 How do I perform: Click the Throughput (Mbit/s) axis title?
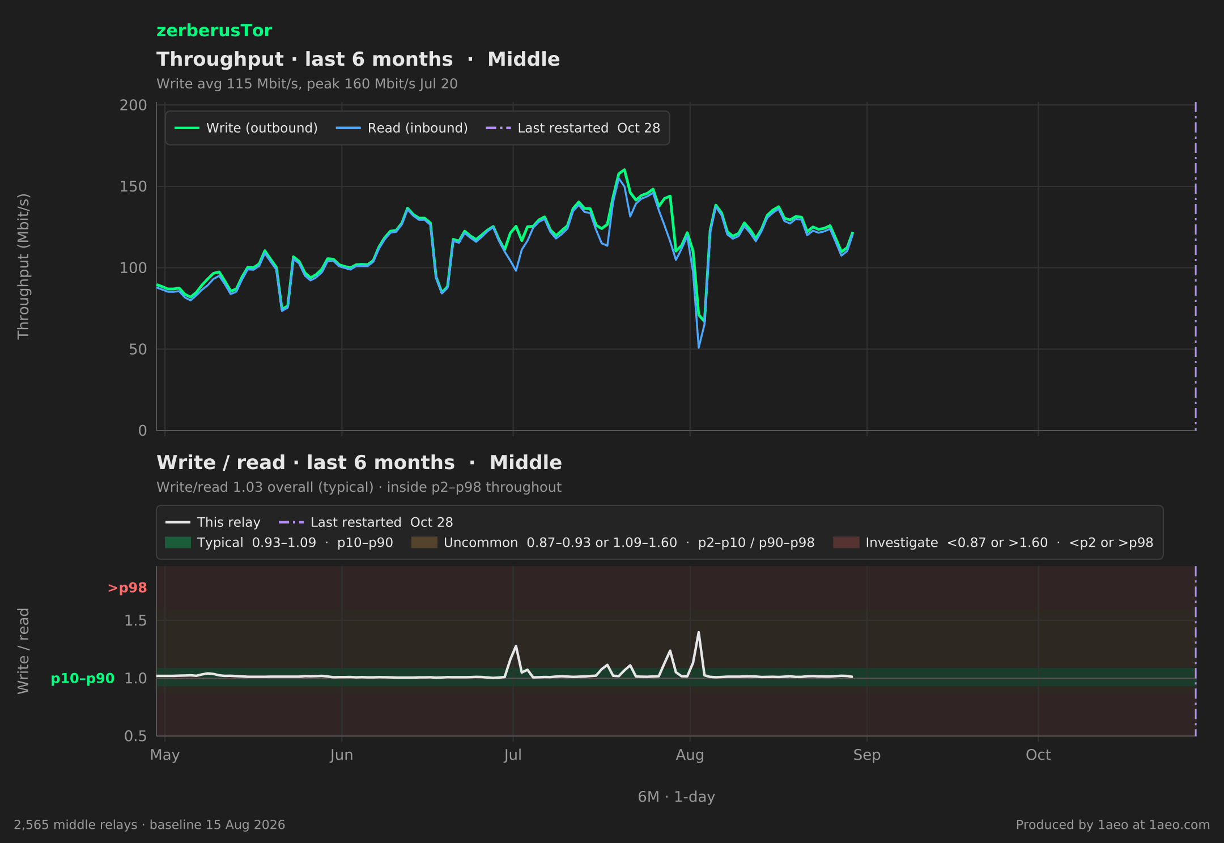[x=23, y=266]
